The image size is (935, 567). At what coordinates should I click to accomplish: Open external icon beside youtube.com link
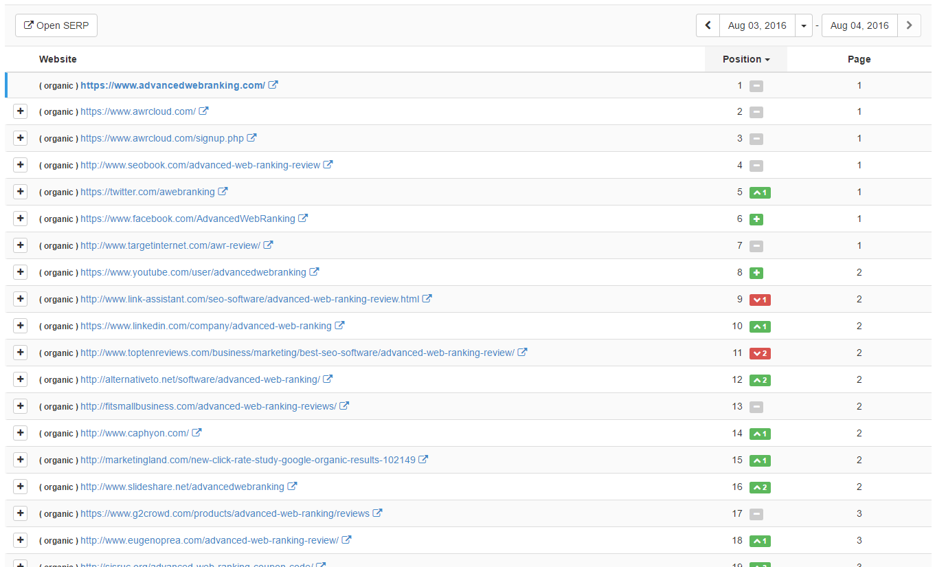tap(315, 271)
